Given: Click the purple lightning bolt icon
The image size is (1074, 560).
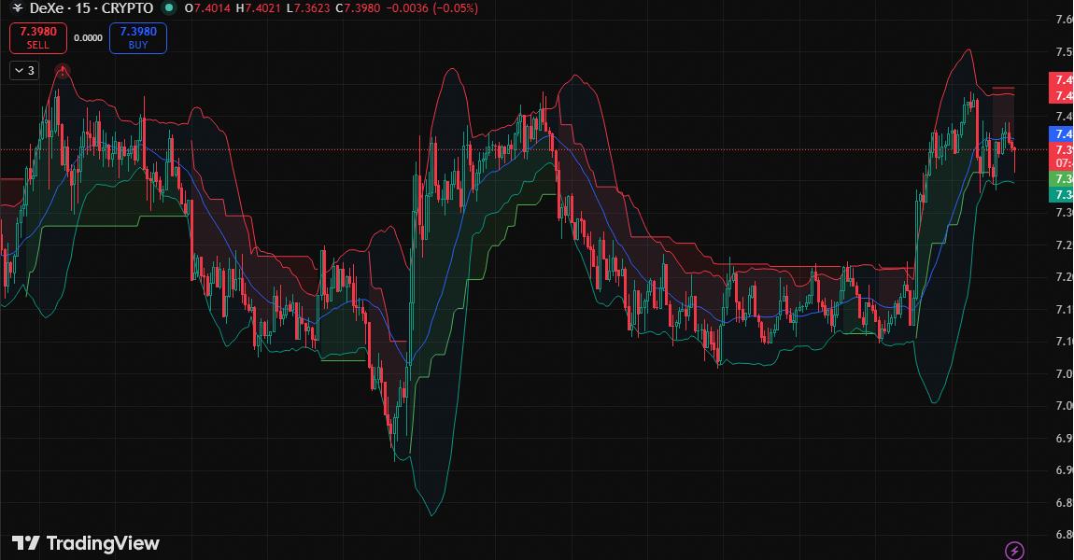Looking at the screenshot, I should point(1014,550).
